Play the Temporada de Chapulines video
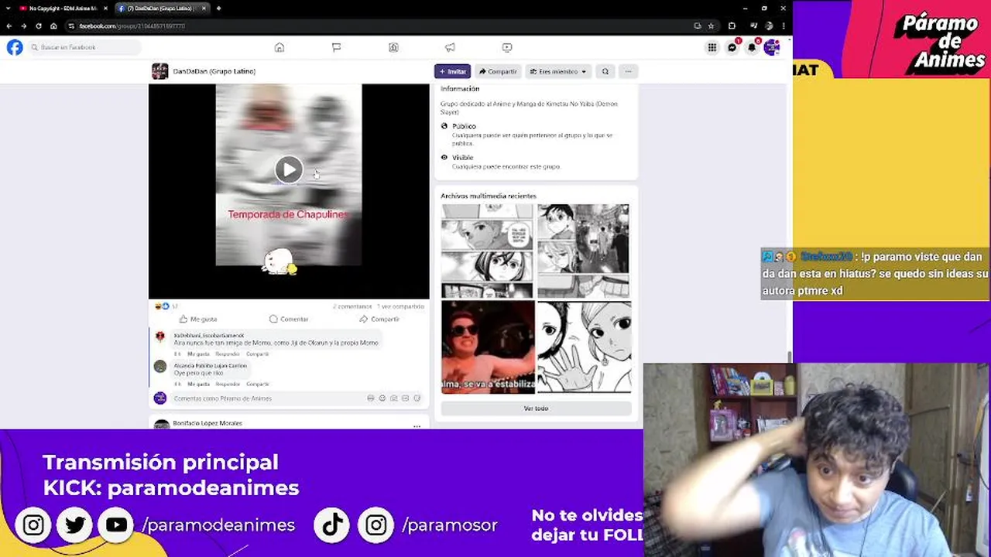Viewport: 991px width, 557px height. point(289,170)
